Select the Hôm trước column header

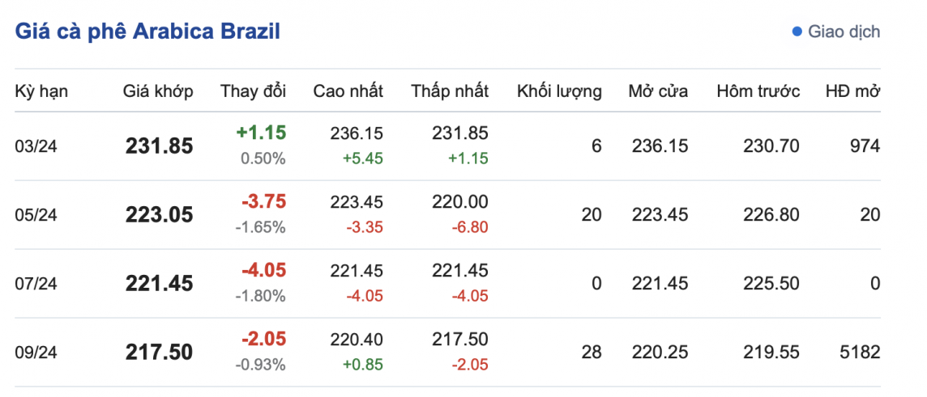tap(758, 91)
